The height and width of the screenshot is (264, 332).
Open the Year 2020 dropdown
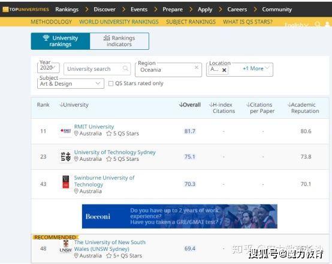coord(49,68)
